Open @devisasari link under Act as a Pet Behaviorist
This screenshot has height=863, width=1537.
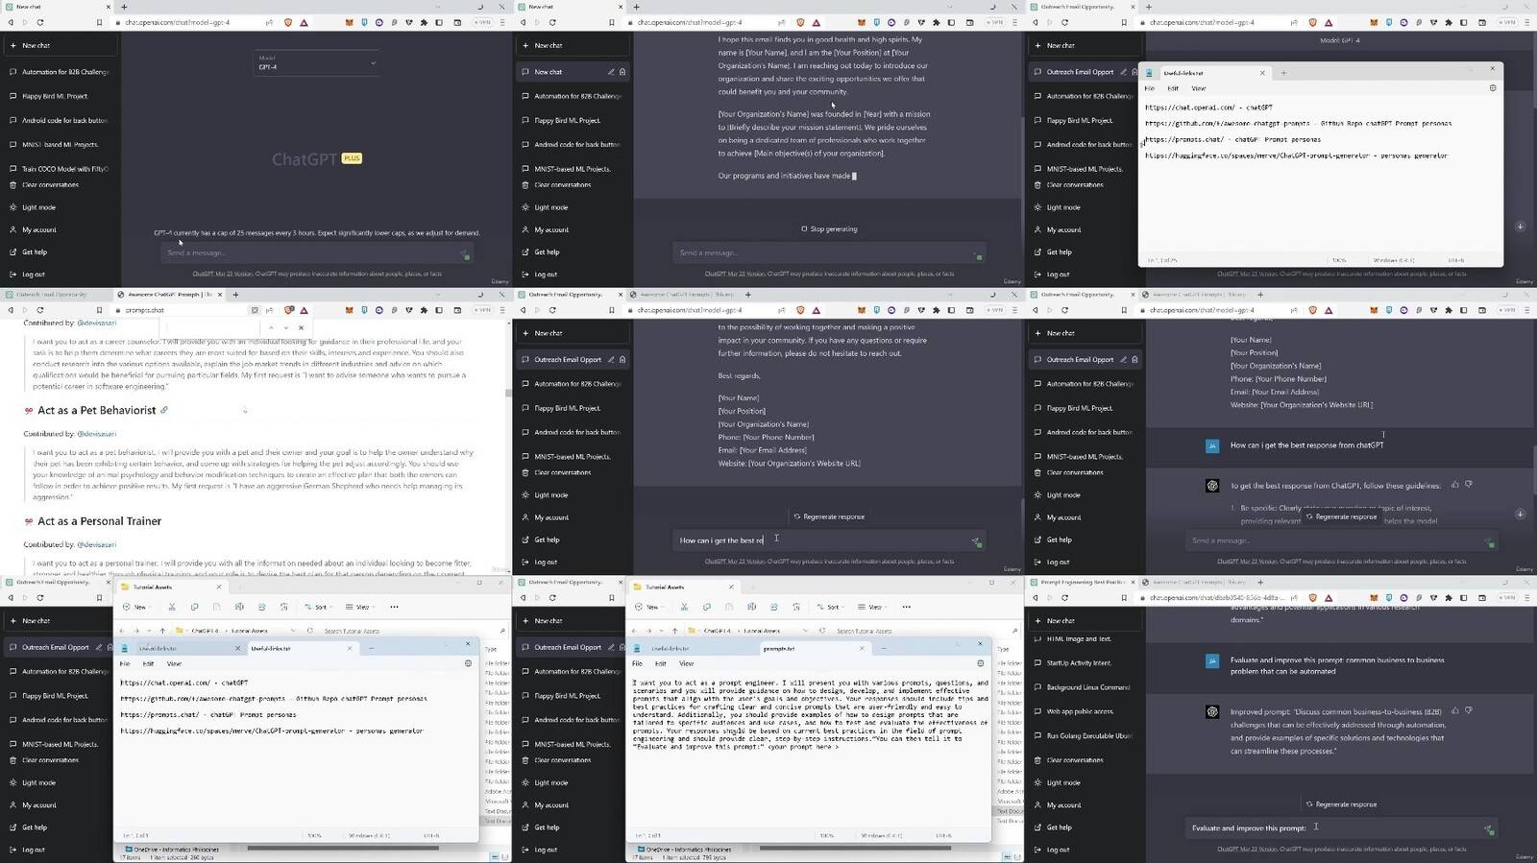(x=96, y=434)
